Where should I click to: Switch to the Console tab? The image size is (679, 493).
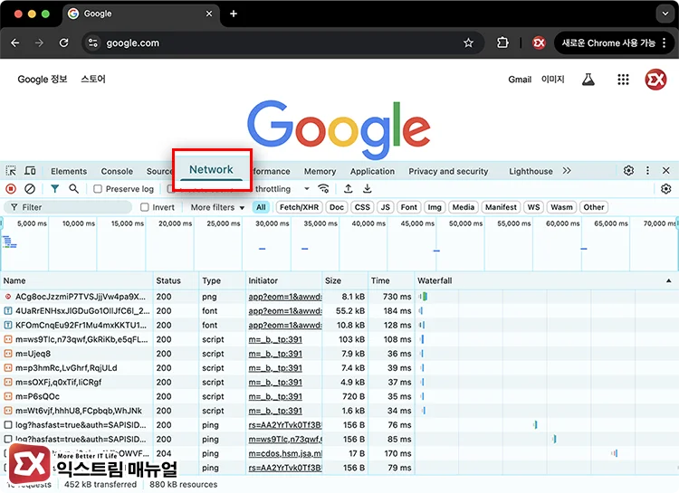(117, 171)
